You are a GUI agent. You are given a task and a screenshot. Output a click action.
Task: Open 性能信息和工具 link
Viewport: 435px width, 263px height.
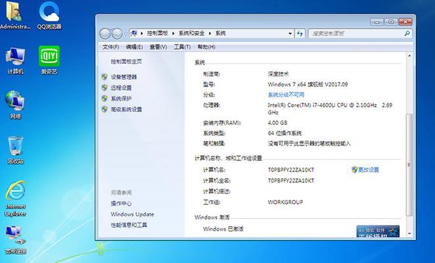point(129,225)
